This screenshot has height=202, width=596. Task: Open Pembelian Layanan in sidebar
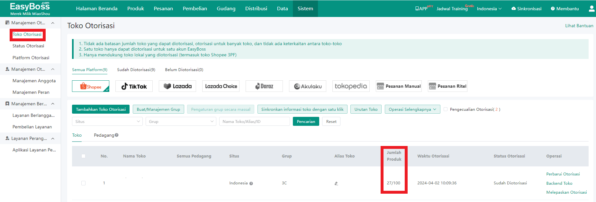pos(32,127)
